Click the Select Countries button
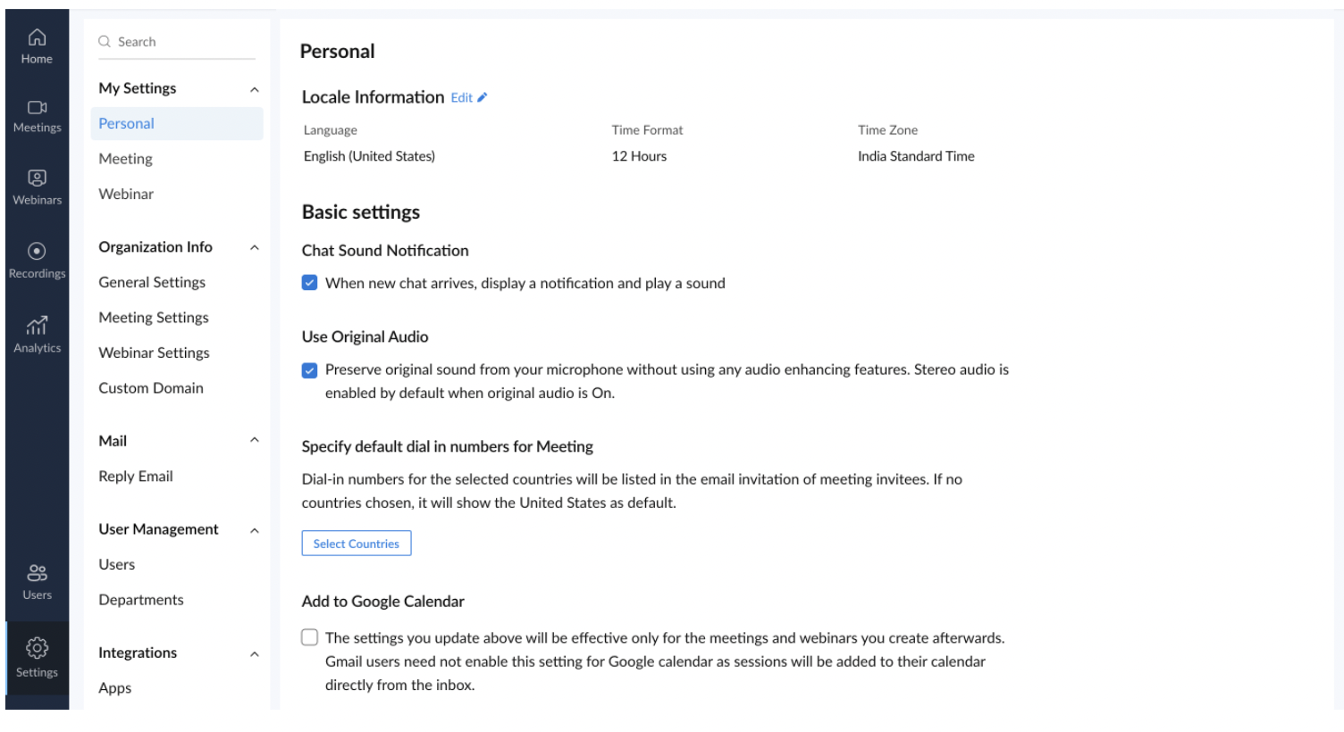Image resolution: width=1344 pixels, height=732 pixels. point(357,544)
